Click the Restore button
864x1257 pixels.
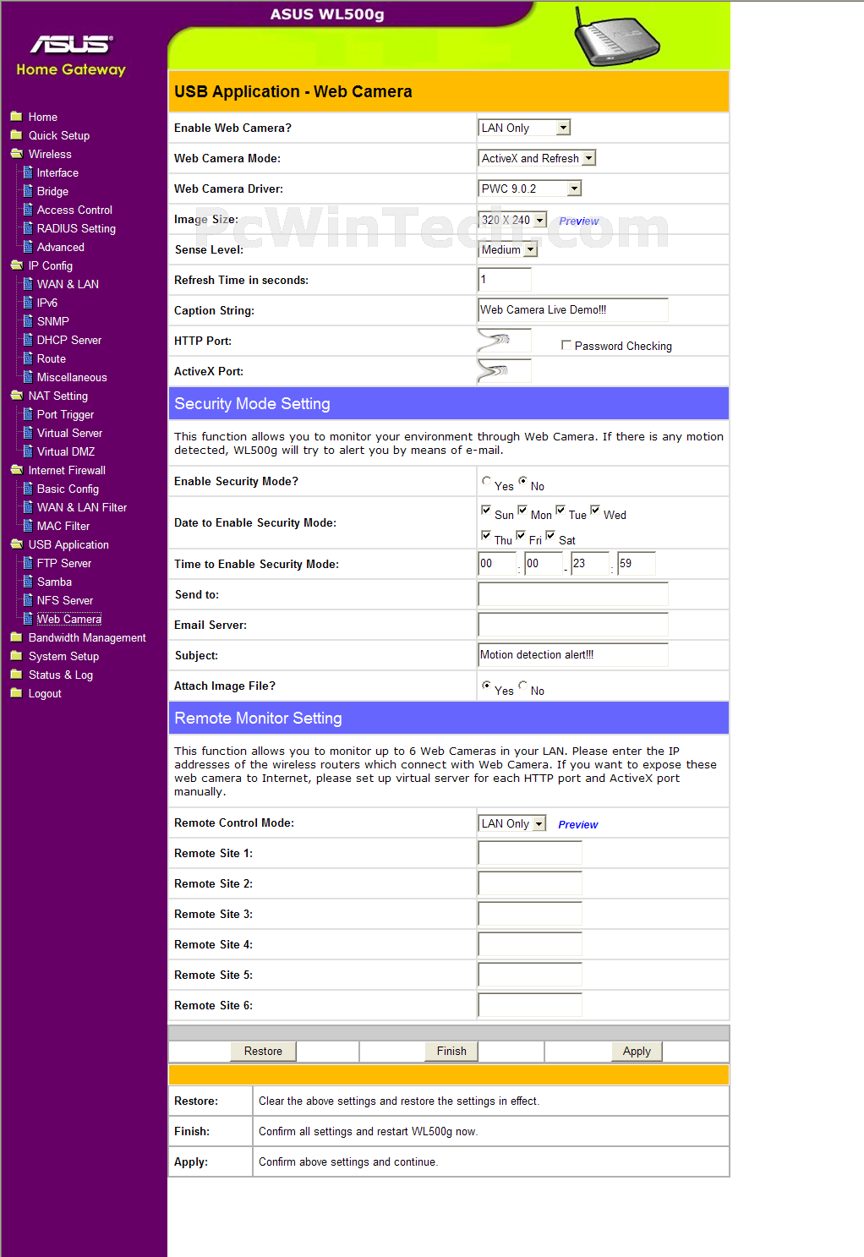coord(263,1051)
